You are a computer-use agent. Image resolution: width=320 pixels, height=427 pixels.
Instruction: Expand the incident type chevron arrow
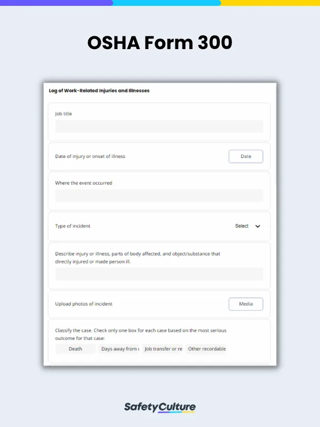(258, 226)
